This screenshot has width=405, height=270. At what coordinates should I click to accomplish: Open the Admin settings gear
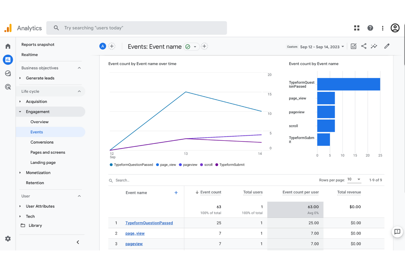tap(8, 239)
